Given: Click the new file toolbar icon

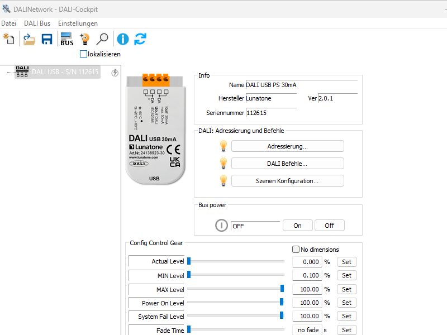Looking at the screenshot, I should (8, 39).
